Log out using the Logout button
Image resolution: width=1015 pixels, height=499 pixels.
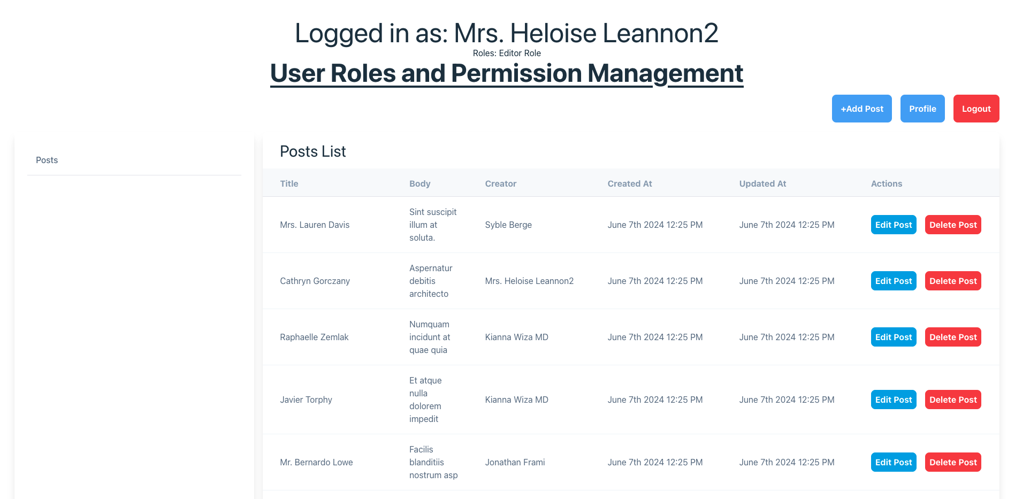976,109
